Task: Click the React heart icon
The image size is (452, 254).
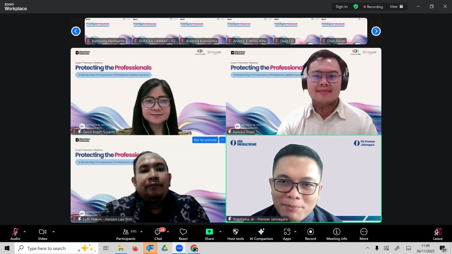Action: (x=183, y=234)
